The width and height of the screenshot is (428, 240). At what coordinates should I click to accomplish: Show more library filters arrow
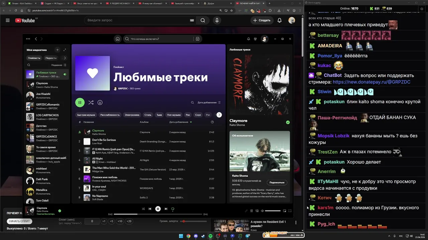click(65, 58)
